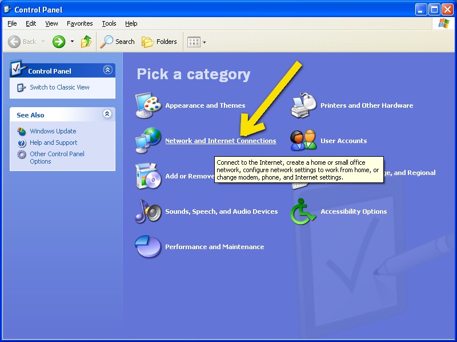Open the Tools menu
This screenshot has height=342, width=457.
[x=109, y=23]
